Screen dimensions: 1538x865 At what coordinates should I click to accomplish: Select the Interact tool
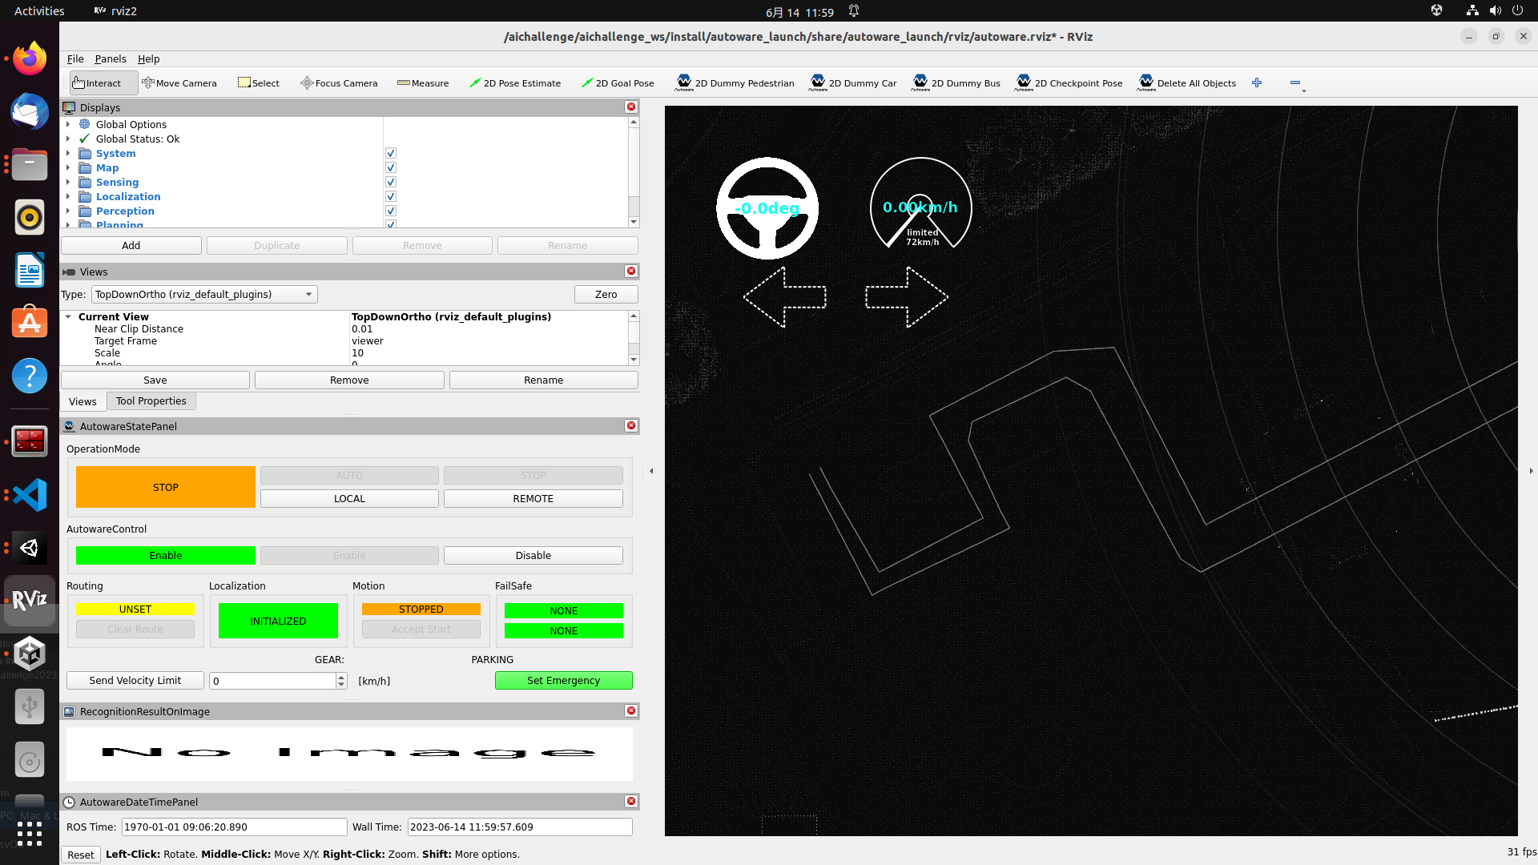(x=103, y=83)
